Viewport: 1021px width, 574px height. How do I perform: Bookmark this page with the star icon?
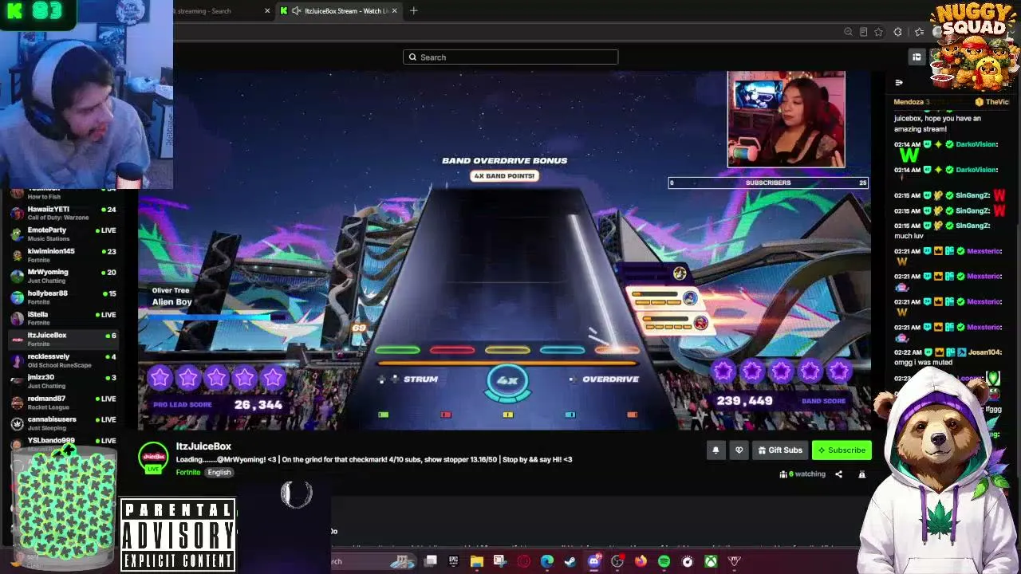tap(878, 32)
